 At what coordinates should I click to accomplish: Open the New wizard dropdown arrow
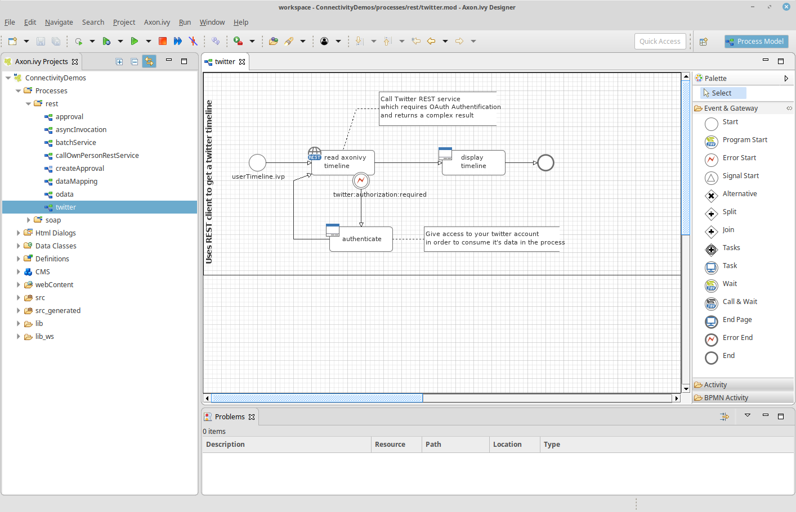(26, 41)
